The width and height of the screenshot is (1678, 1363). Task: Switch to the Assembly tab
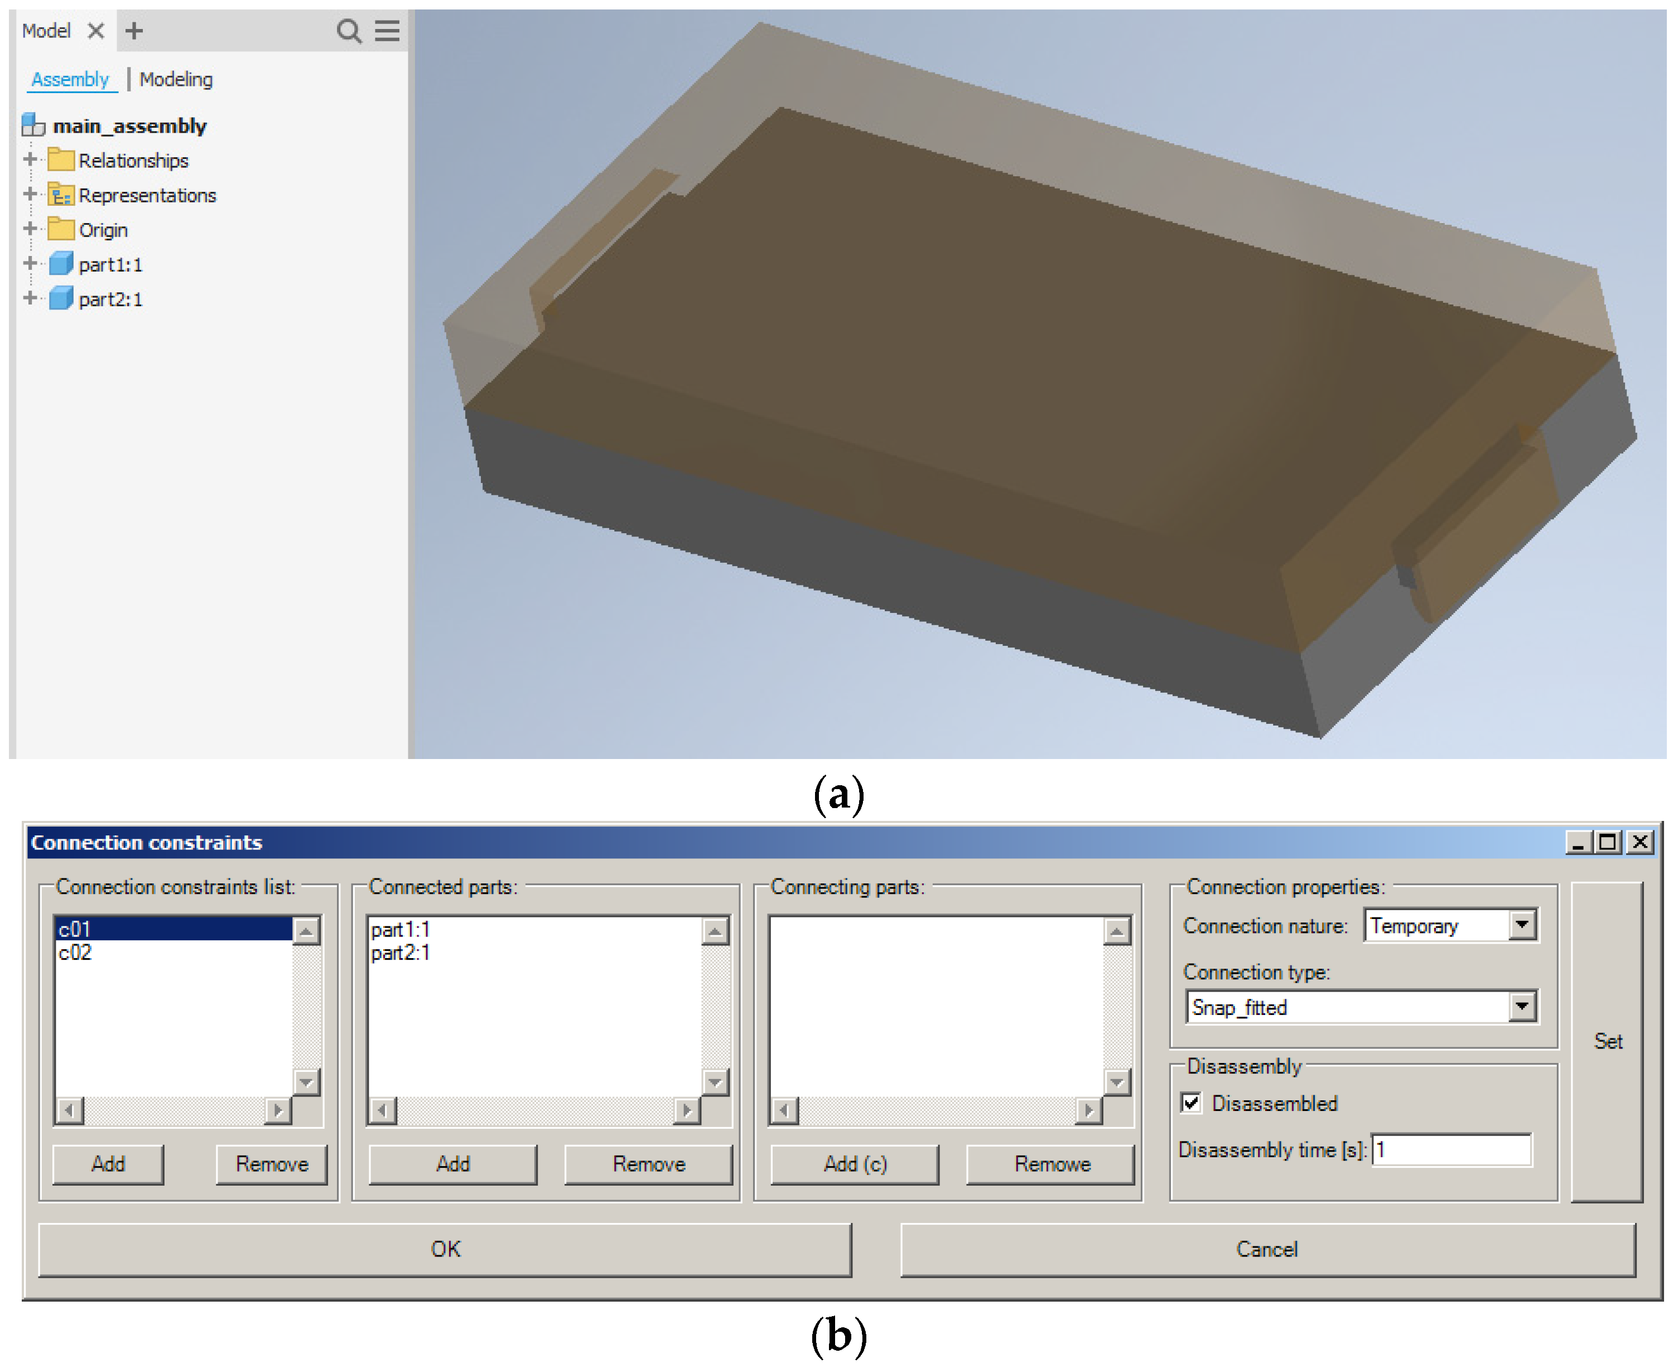click(x=70, y=79)
